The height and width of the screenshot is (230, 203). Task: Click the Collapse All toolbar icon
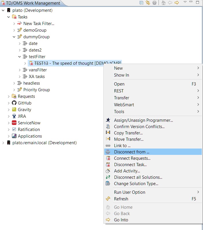click(x=141, y=3)
